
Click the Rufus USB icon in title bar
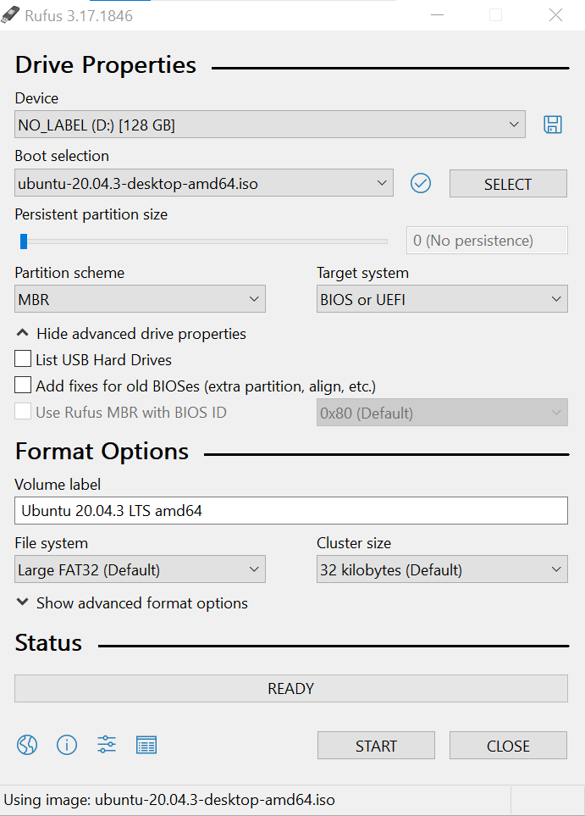tap(10, 15)
